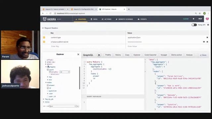Image resolution: width=212 pixels, height=119 pixels.
Task: Click the Enter Key input field
Action: 88,46
